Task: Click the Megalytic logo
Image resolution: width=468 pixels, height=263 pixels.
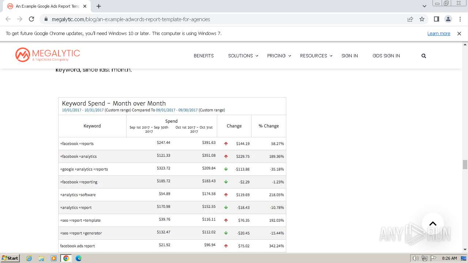Action: (x=48, y=55)
